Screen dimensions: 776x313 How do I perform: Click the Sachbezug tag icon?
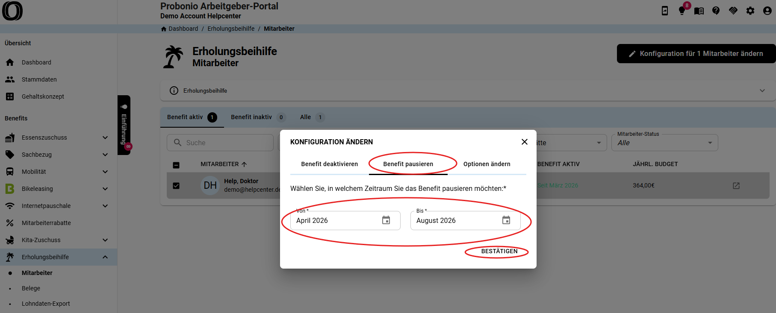click(x=10, y=155)
